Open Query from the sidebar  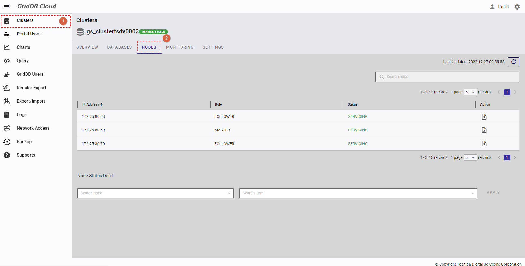tap(23, 61)
